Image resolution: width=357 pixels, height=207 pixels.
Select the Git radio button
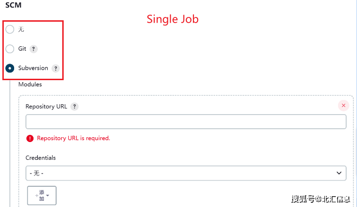pyautogui.click(x=10, y=49)
